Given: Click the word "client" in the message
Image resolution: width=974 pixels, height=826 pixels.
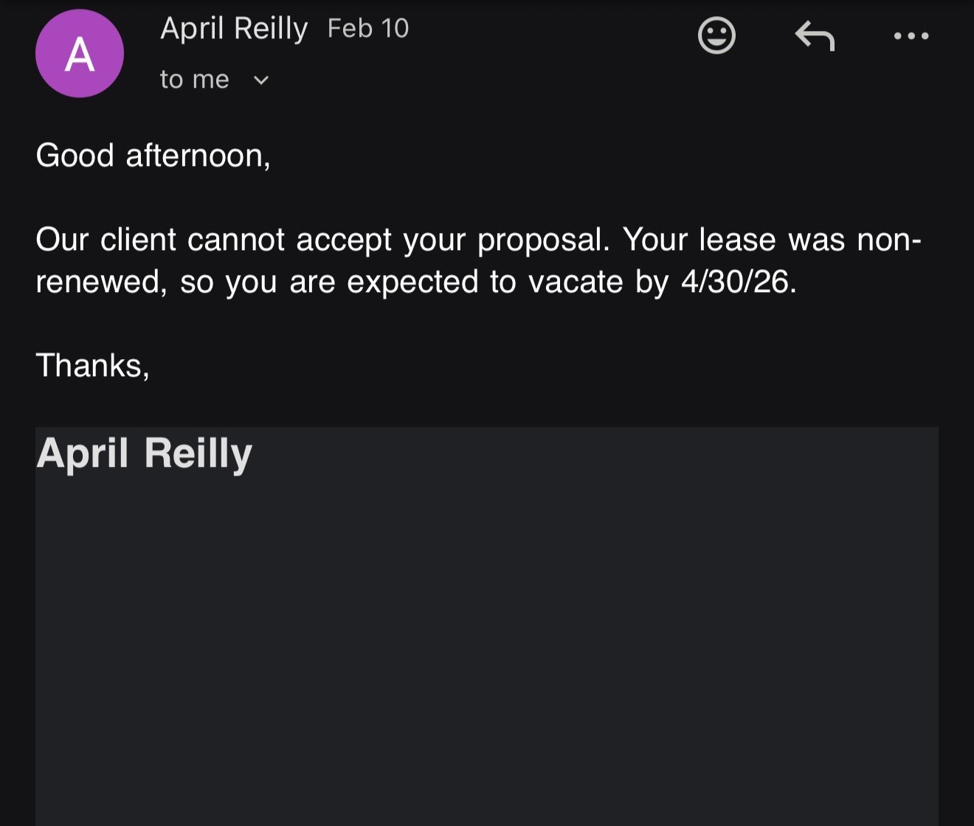Looking at the screenshot, I should click(138, 240).
